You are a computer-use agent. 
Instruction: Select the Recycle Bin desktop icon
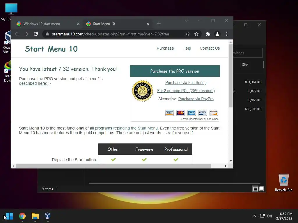point(283,183)
